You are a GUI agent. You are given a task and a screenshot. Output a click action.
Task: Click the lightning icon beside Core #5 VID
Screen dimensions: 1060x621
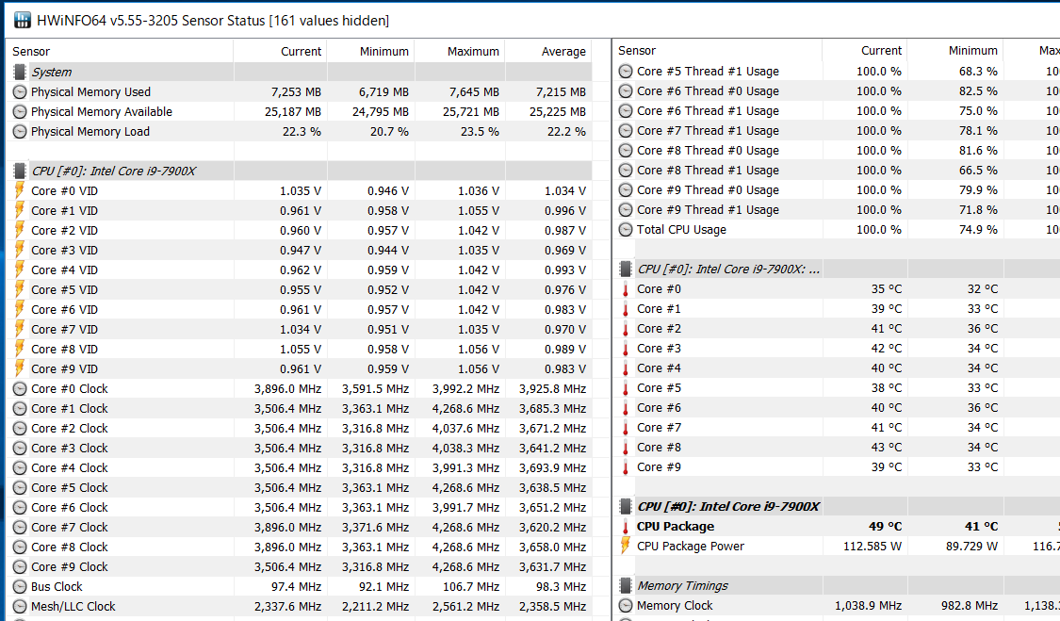[x=20, y=289]
